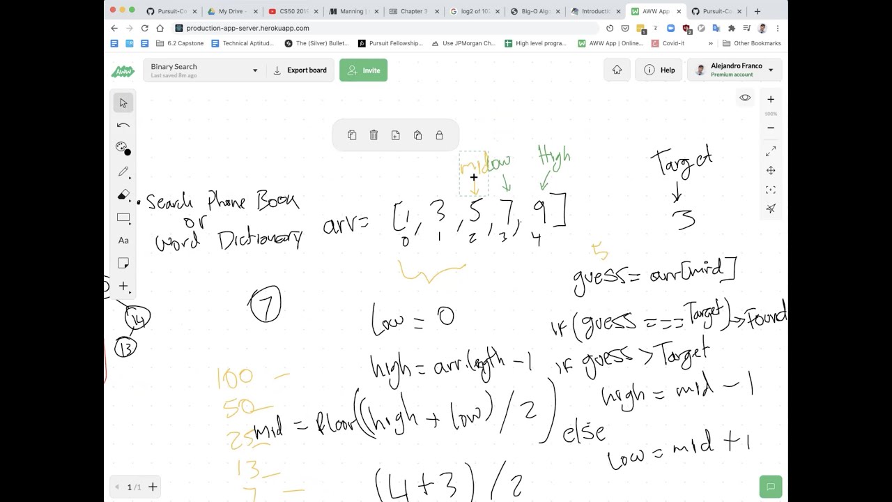This screenshot has width=892, height=502.
Task: Open the High level progra... bookmark
Action: pos(535,43)
